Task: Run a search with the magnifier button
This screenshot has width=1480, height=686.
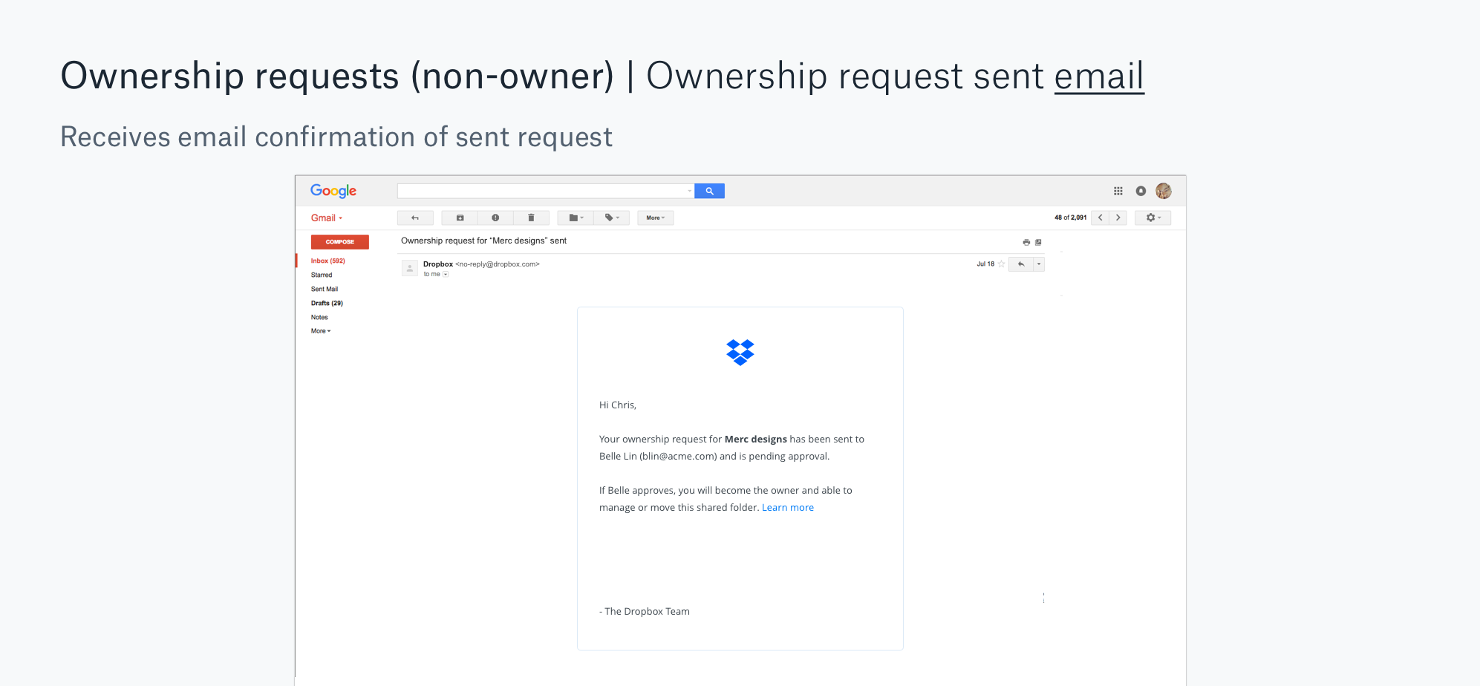Action: click(708, 191)
